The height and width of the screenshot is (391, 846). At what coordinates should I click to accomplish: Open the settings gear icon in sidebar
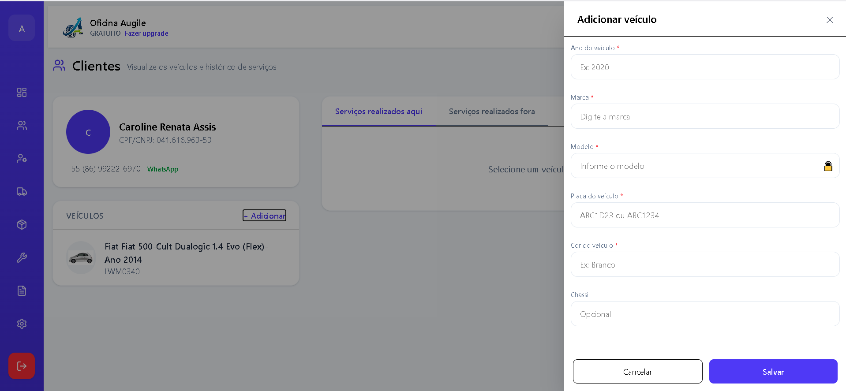(22, 324)
